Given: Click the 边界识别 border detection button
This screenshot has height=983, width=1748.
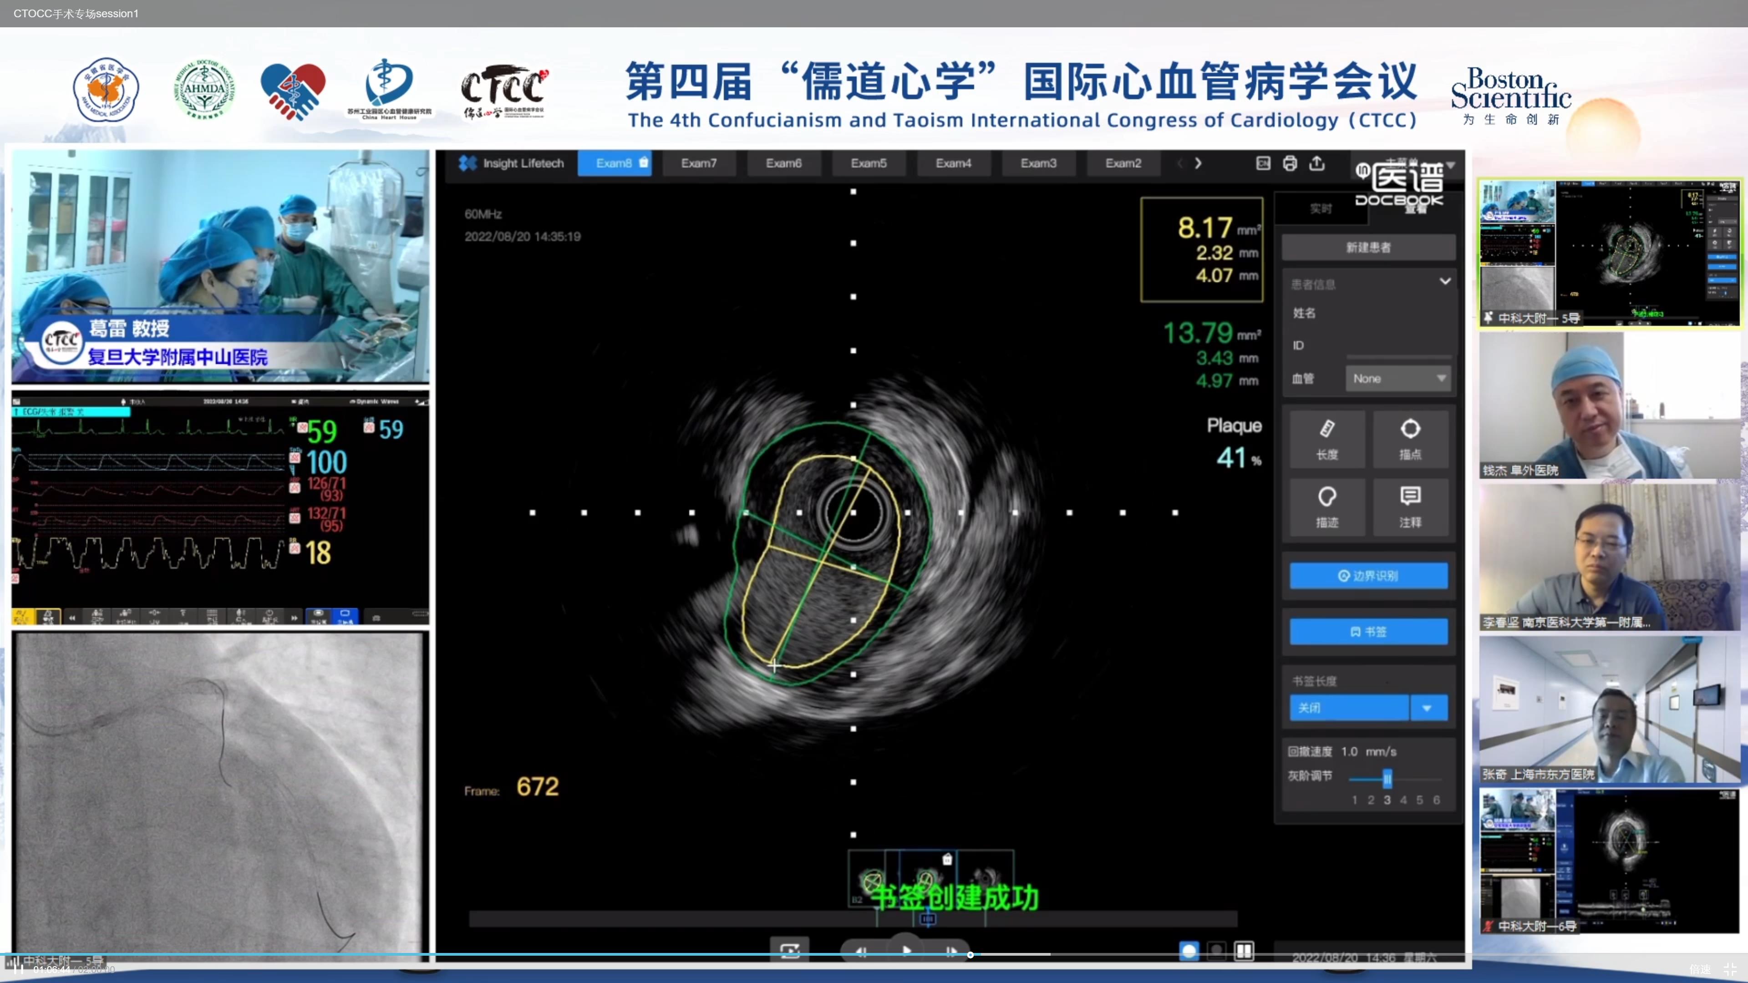Looking at the screenshot, I should [1368, 575].
